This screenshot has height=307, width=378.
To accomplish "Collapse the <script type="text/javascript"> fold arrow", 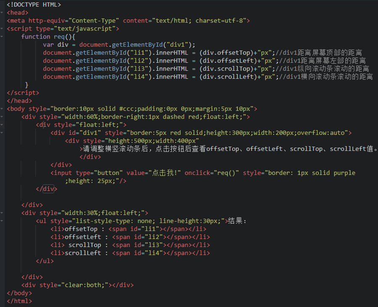I will coord(2,29).
